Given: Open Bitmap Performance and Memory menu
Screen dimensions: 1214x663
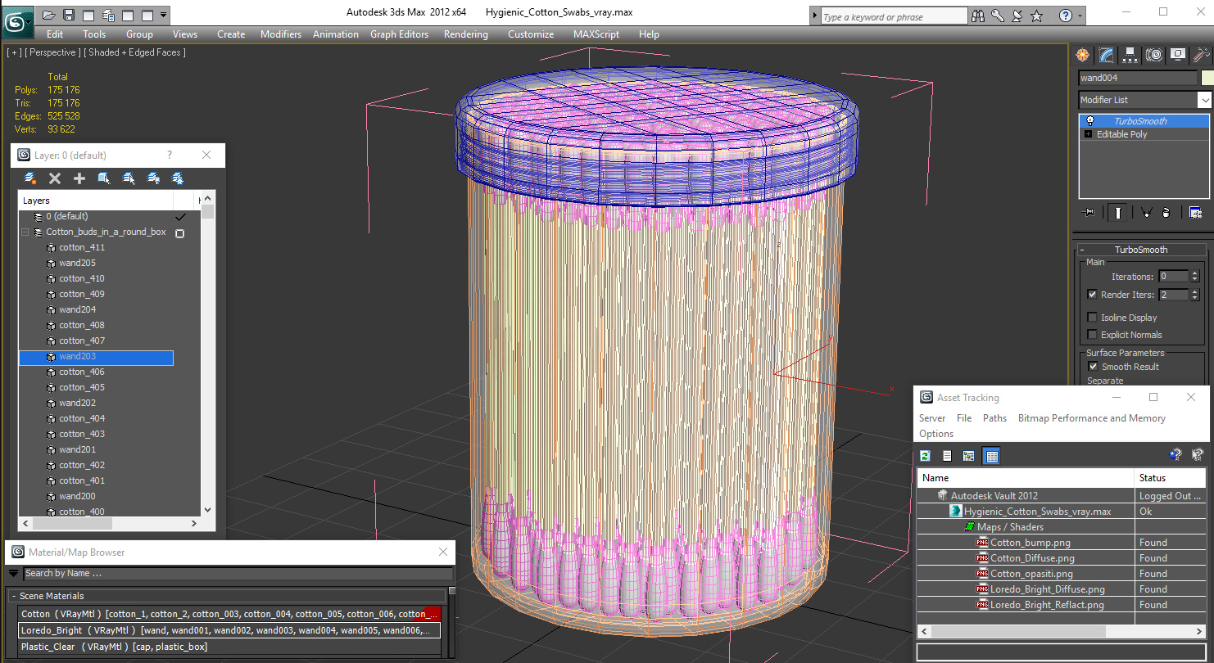Looking at the screenshot, I should 1091,418.
